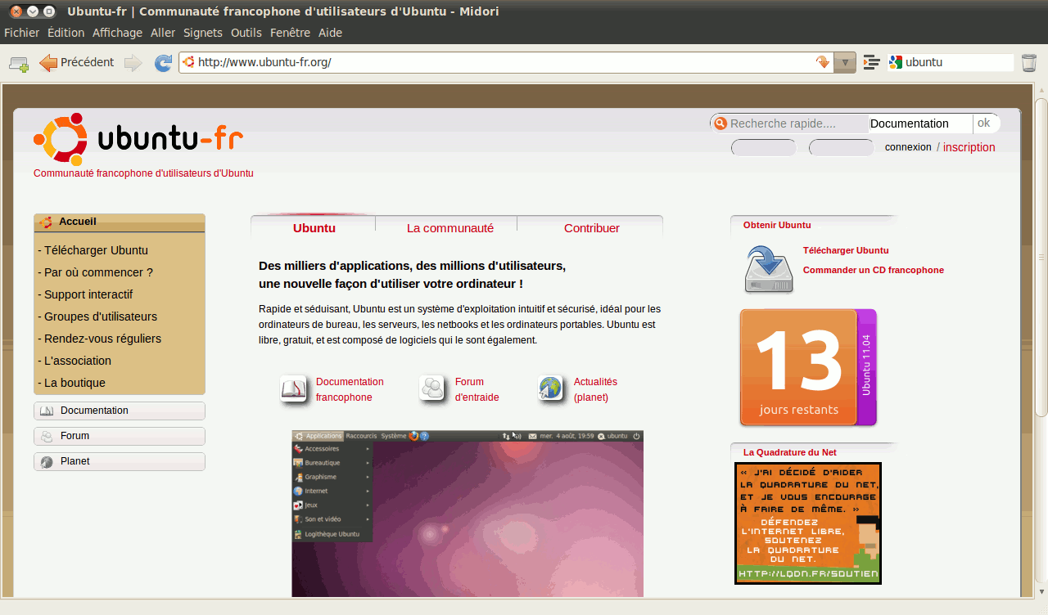Expand the address bar history dropdown
This screenshot has width=1048, height=615.
[845, 62]
